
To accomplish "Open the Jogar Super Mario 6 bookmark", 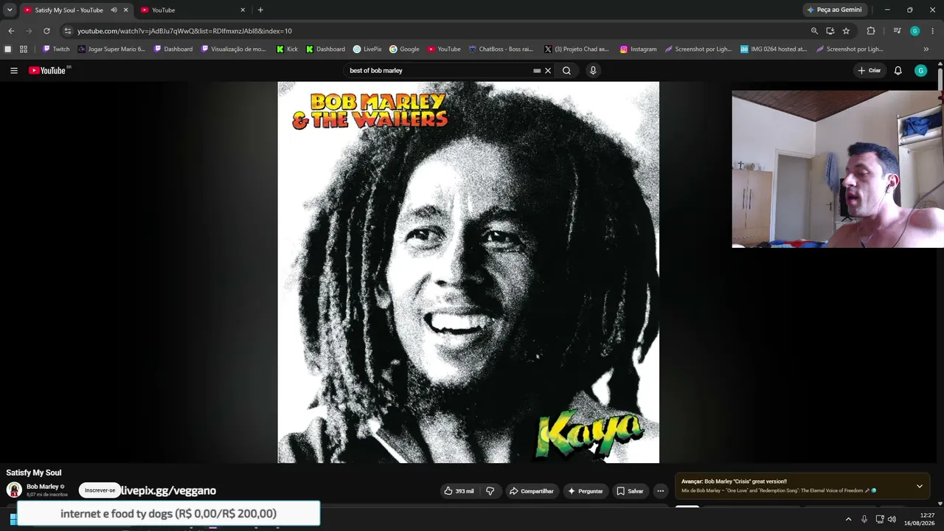I will (111, 49).
